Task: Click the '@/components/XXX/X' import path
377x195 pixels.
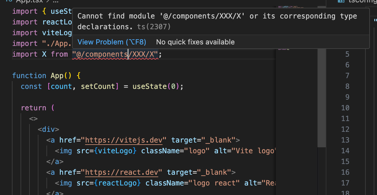Action: [x=117, y=54]
